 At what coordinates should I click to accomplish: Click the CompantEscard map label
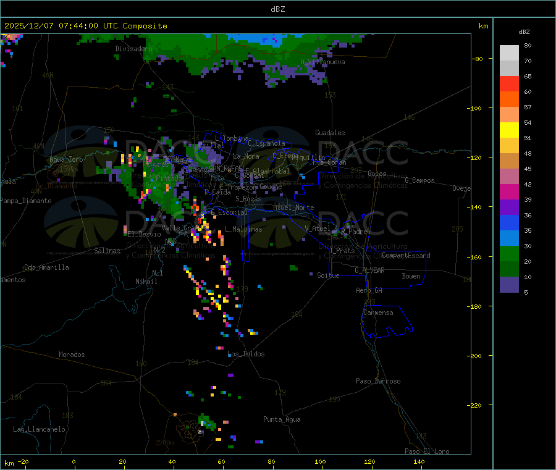pos(406,256)
